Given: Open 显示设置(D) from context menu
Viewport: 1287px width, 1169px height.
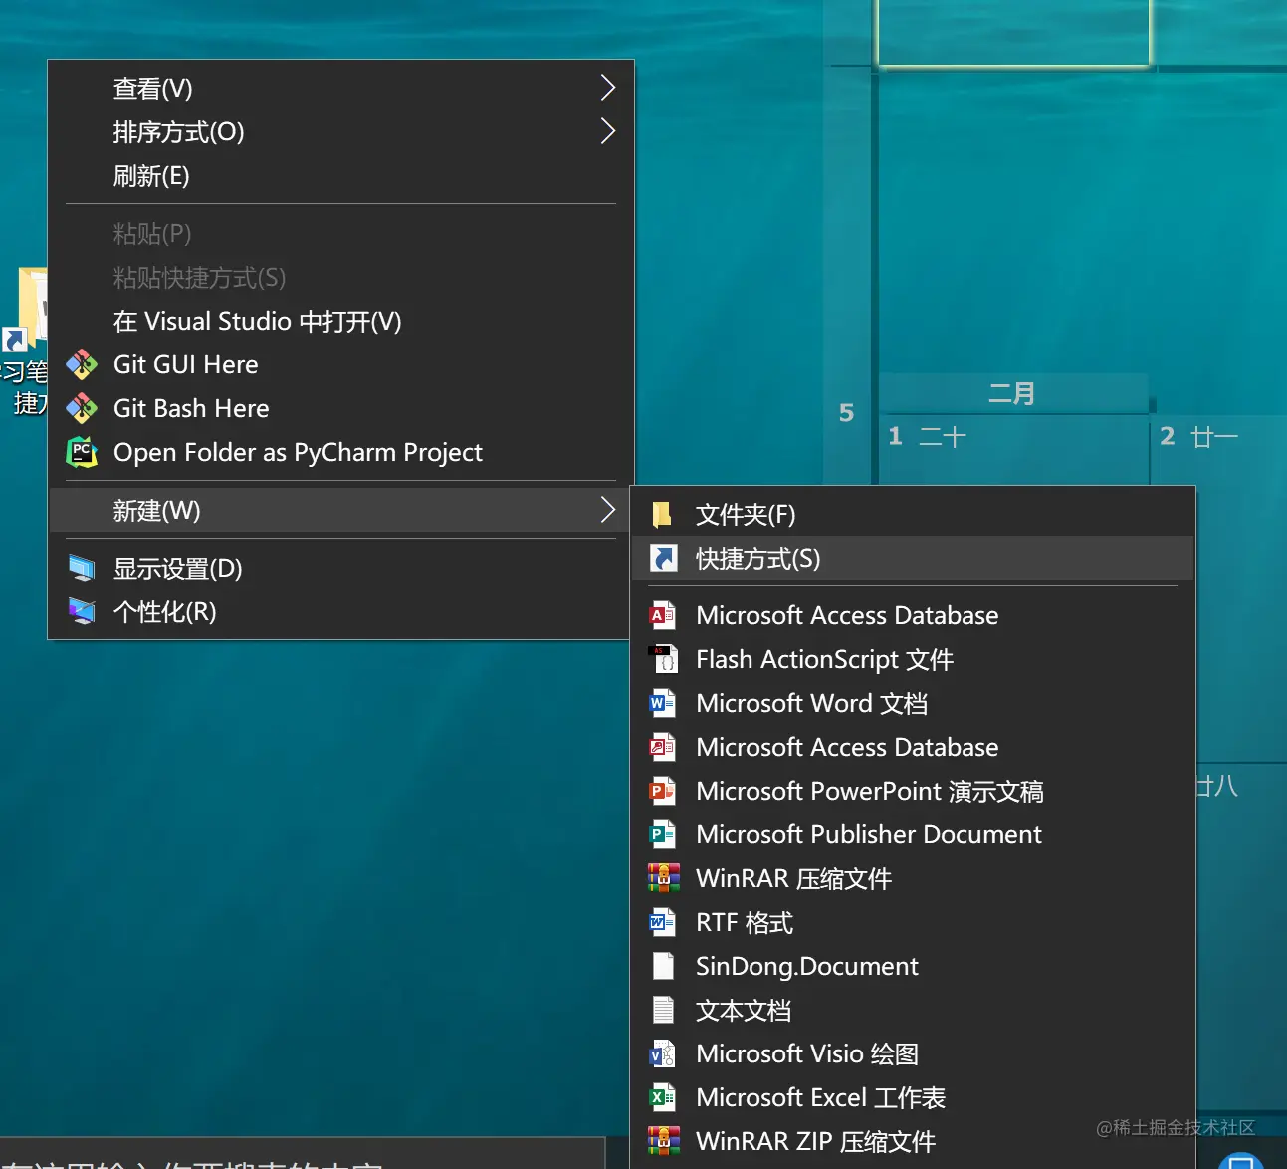Looking at the screenshot, I should click(340, 569).
